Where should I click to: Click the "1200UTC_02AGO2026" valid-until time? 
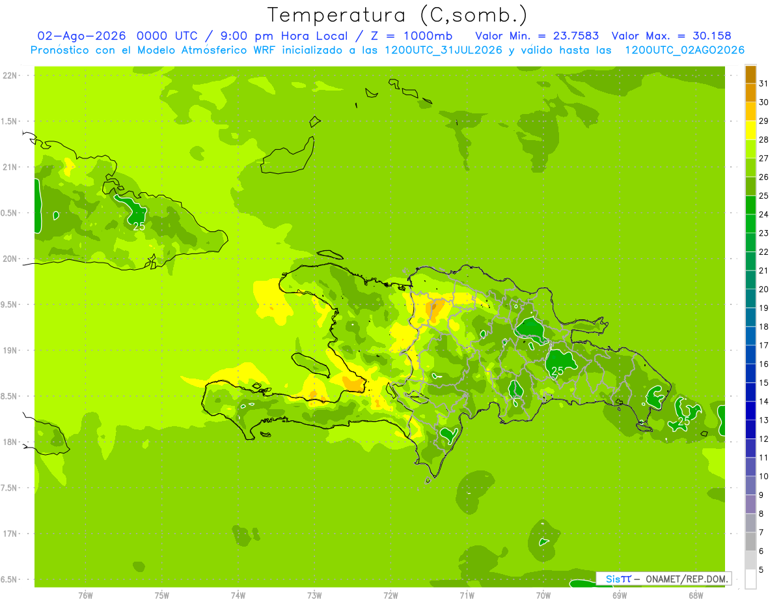(685, 50)
